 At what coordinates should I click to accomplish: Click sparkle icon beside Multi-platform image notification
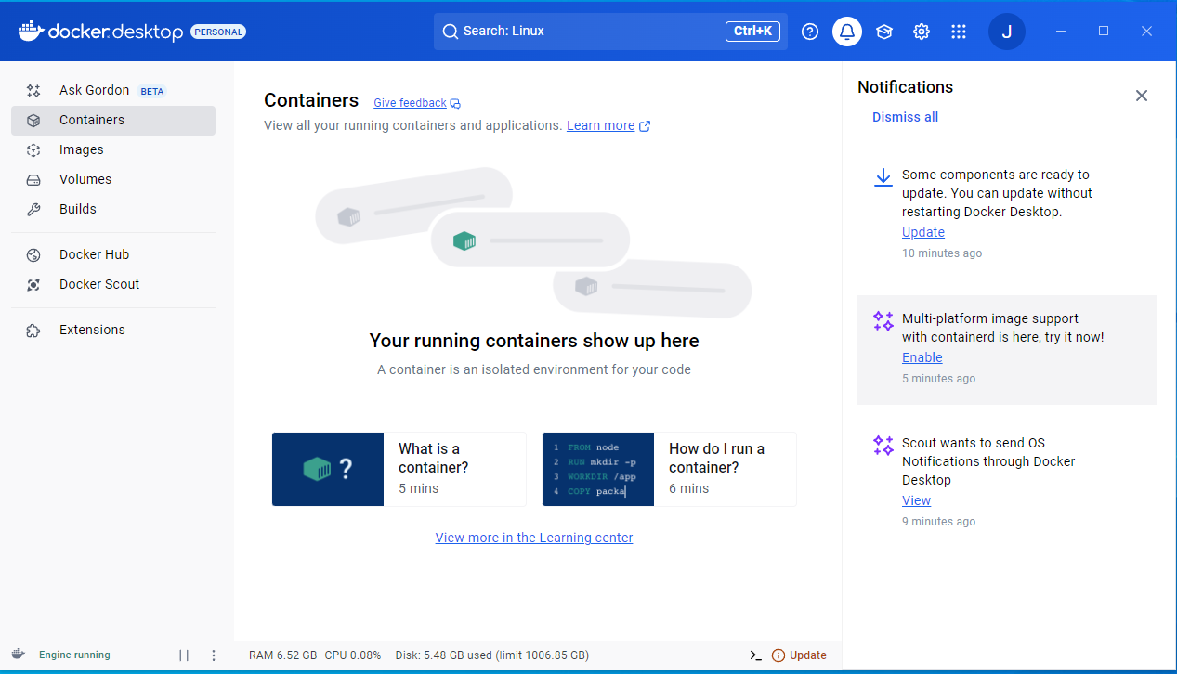point(883,321)
